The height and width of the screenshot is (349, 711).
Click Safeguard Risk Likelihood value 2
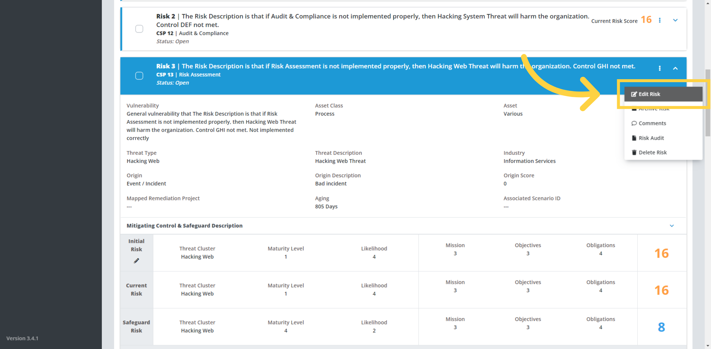374,331
